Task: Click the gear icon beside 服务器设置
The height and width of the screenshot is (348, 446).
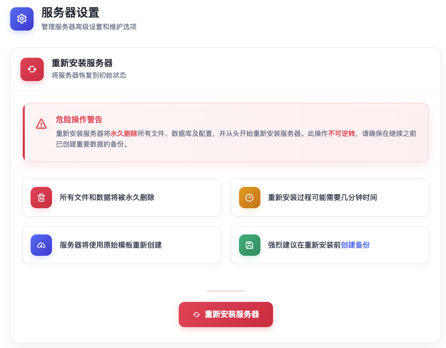Action: pyautogui.click(x=22, y=19)
